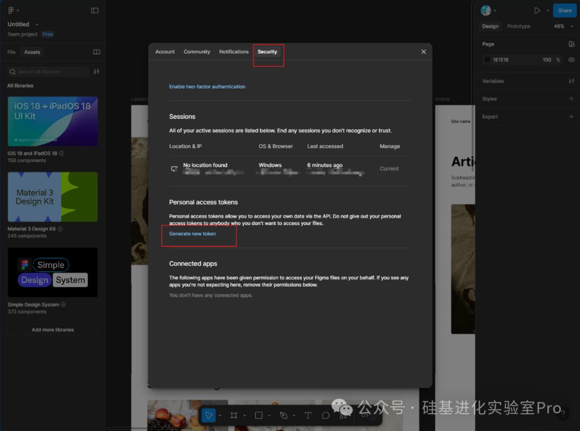Click the Current session status text
580x431 pixels.
[x=389, y=169]
